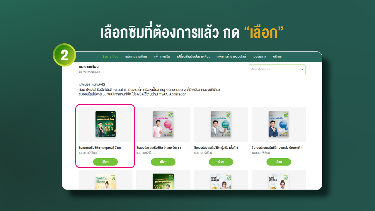
Task: Select เลือก for the รุ่งเรืองมั่งคั่ง1 SIM
Action: pyautogui.click(x=221, y=162)
